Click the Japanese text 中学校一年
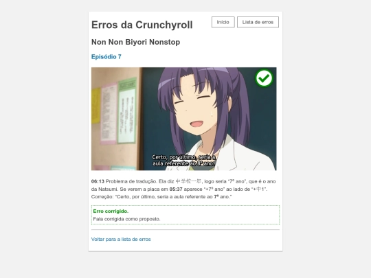The image size is (371, 278). tap(188, 181)
